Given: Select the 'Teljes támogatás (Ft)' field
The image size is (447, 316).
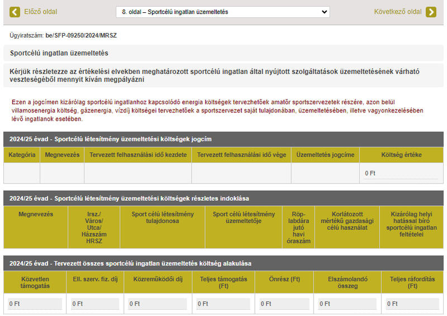Looking at the screenshot, I should pos(223,304).
